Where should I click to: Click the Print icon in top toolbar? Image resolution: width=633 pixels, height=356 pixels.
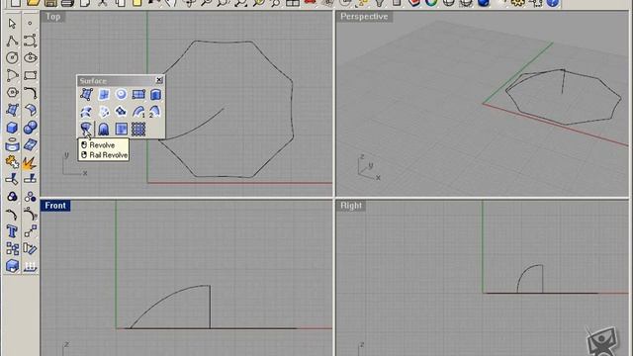(x=68, y=3)
